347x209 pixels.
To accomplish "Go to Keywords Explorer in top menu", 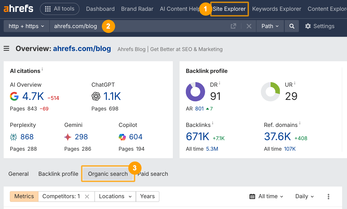I will (277, 9).
